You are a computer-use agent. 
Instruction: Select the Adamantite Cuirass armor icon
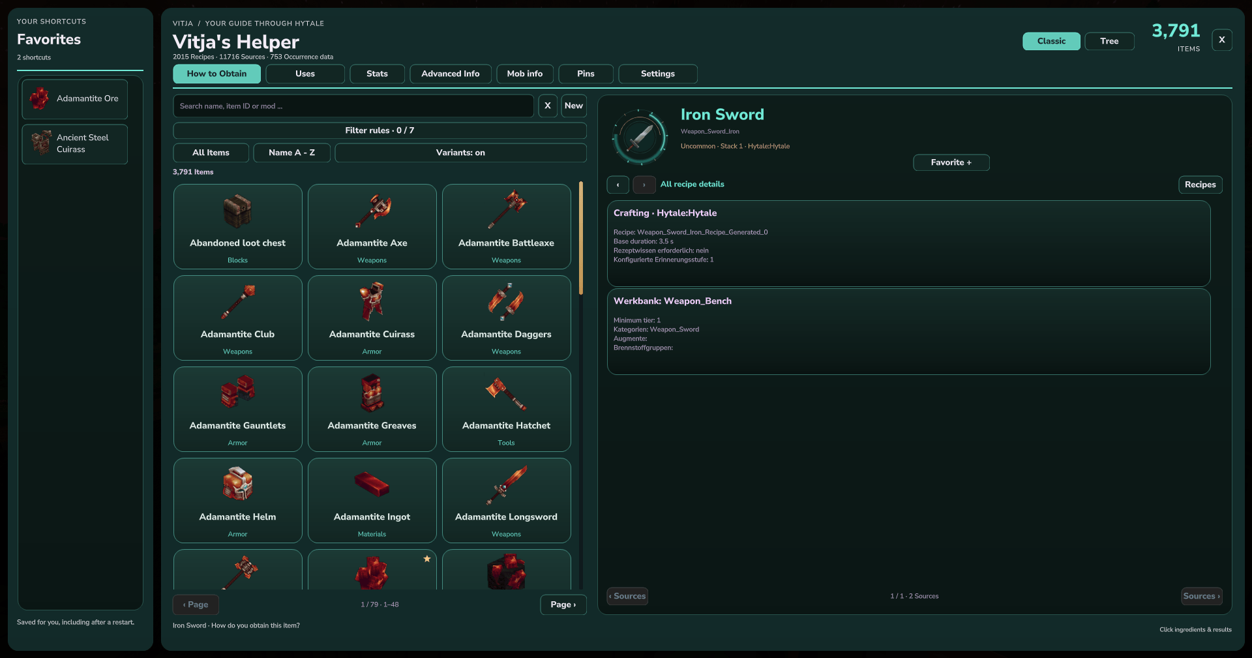tap(372, 301)
